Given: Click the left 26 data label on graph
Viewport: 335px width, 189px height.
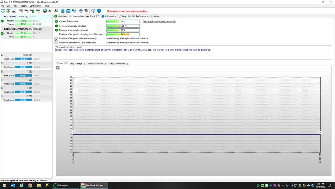Looking at the screenshot, I should [73, 133].
